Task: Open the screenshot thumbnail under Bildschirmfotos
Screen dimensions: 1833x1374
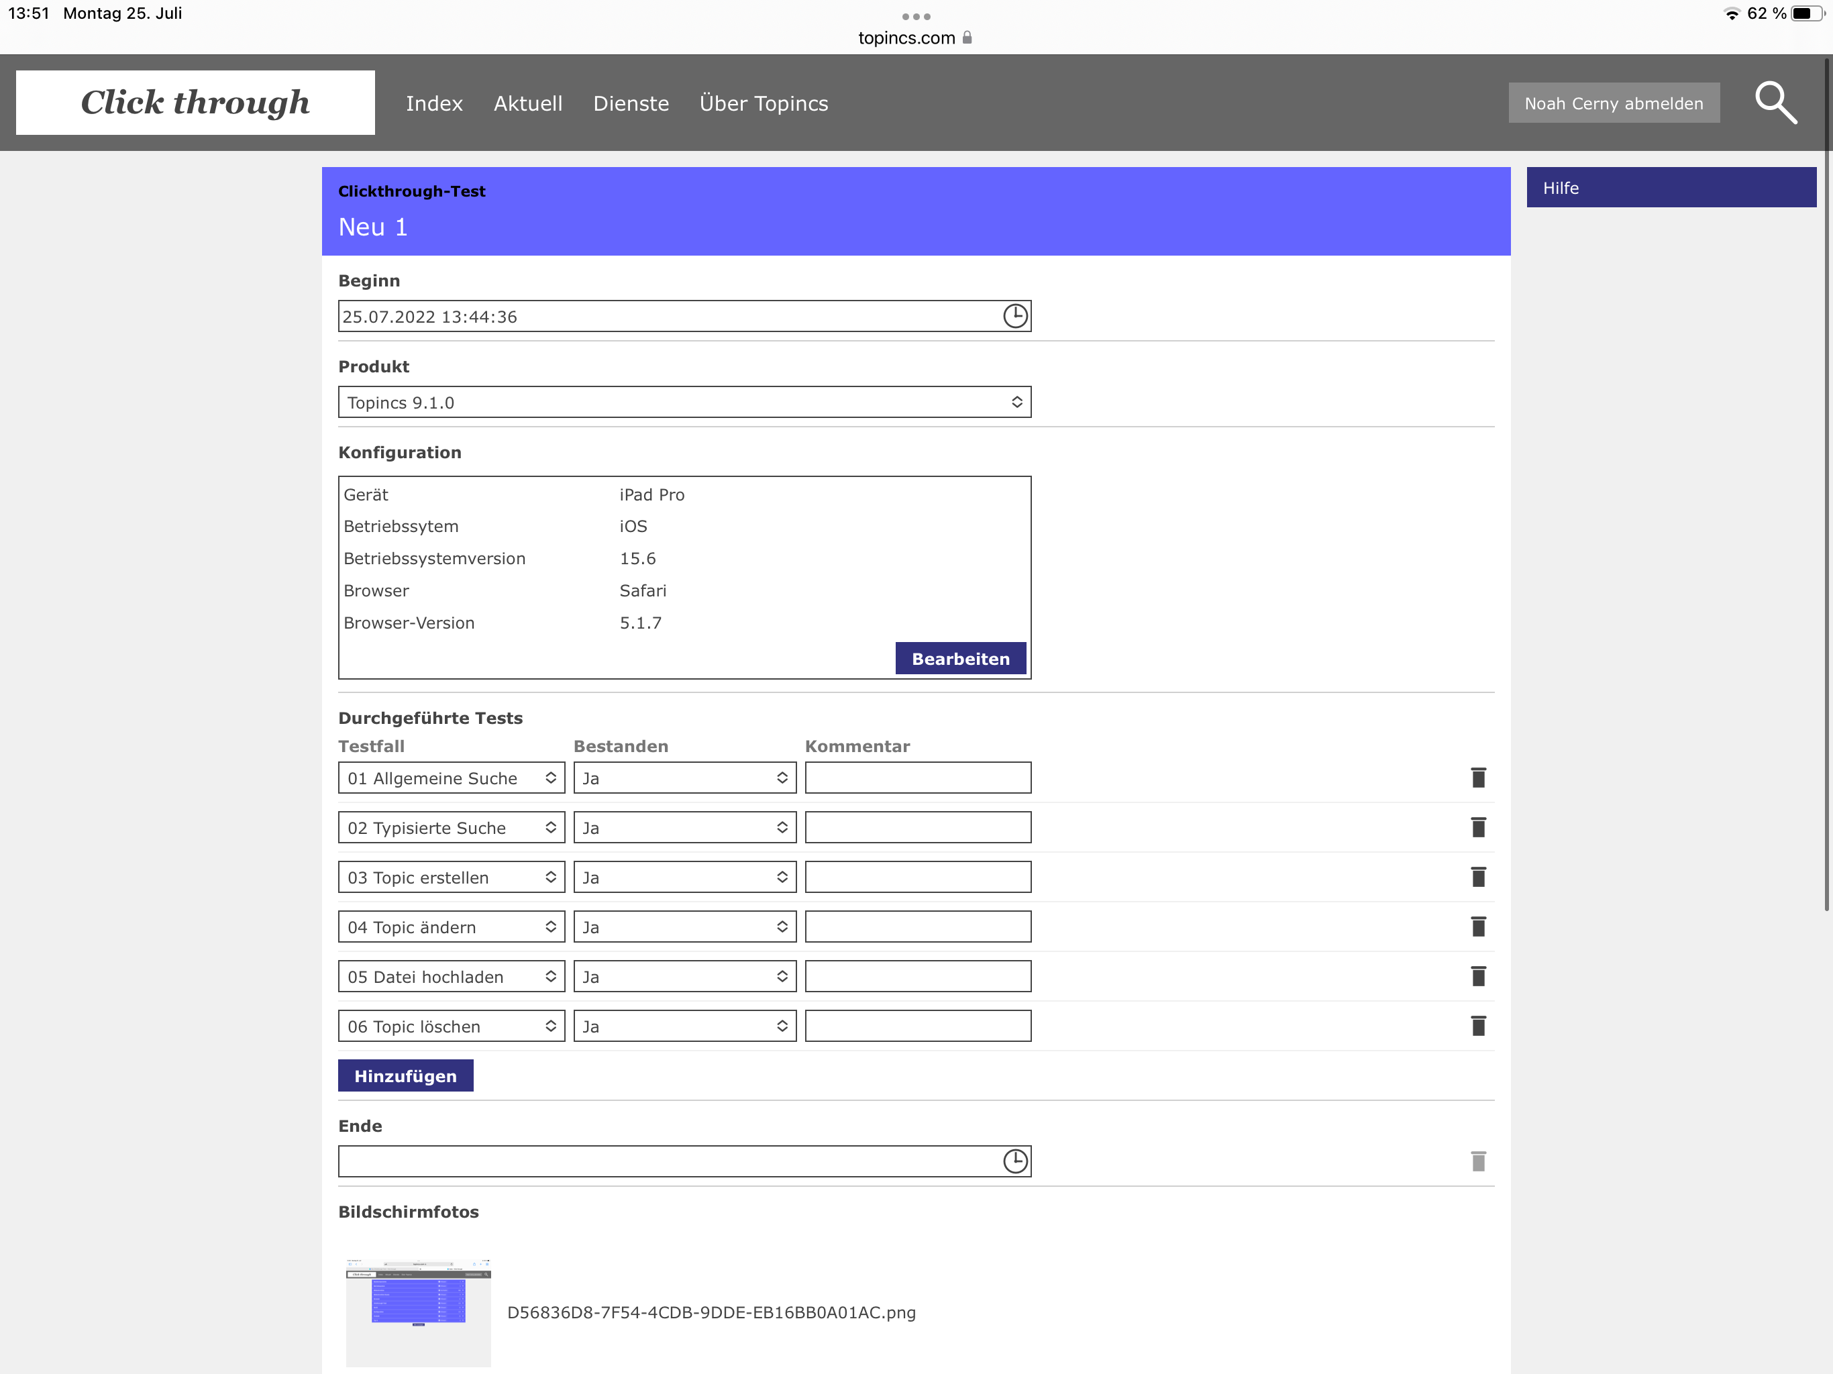Action: 417,1312
